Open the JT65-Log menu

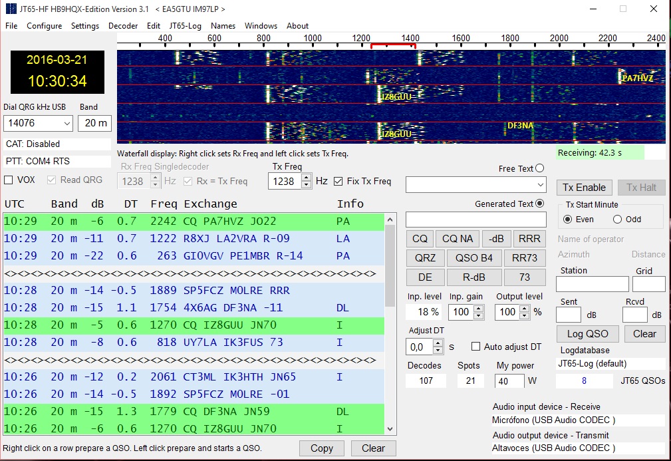coord(186,26)
